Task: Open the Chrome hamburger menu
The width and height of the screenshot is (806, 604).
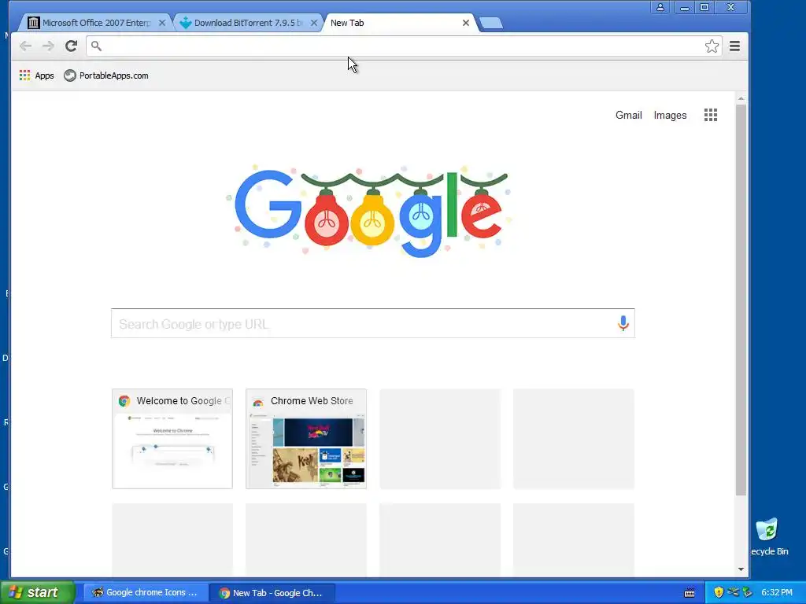Action: point(734,46)
